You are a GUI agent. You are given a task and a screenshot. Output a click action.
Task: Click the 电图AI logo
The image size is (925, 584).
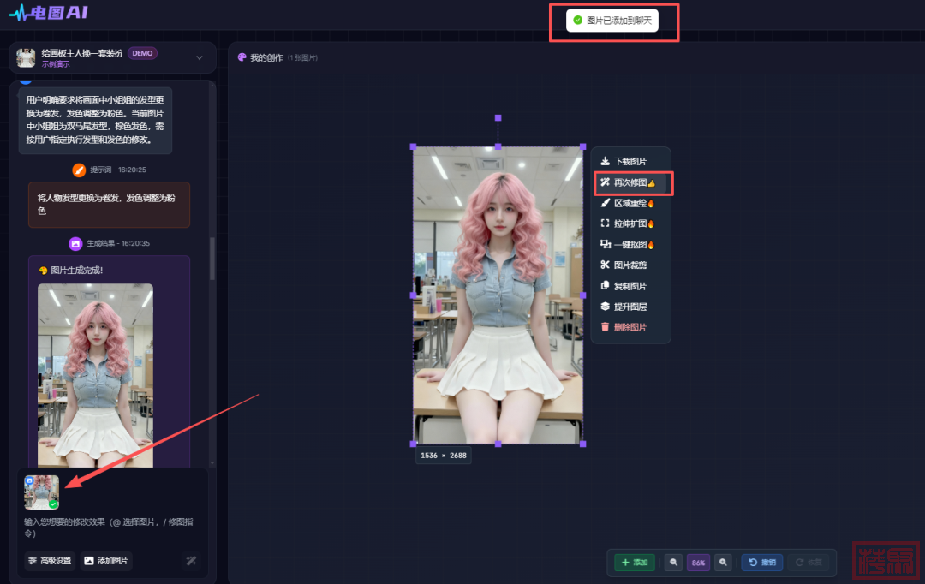(x=48, y=13)
